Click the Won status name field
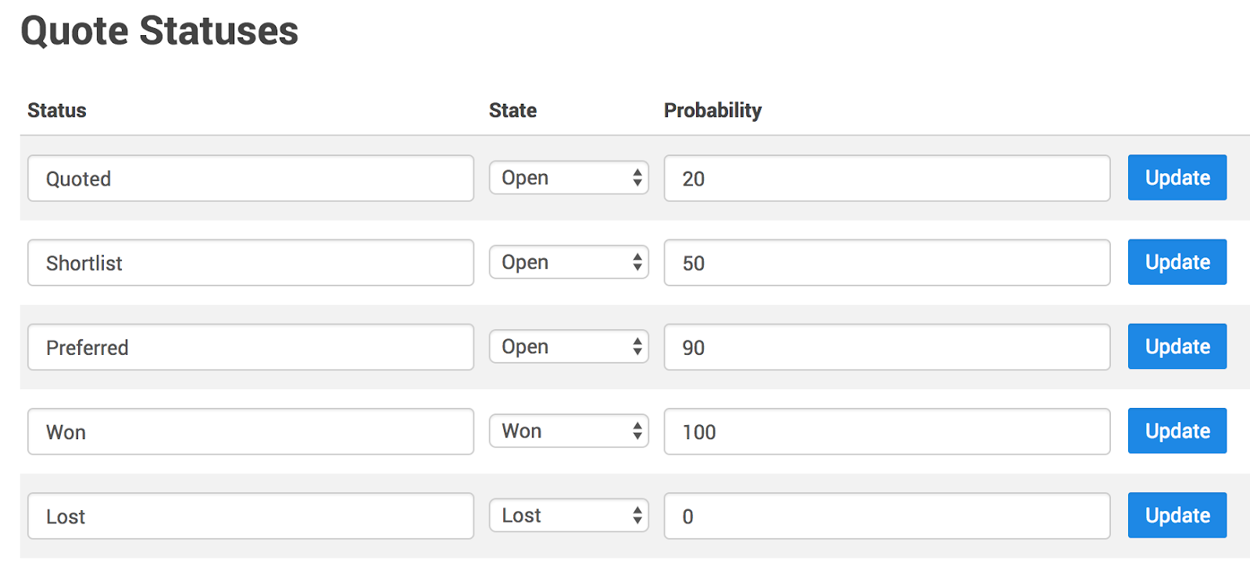 click(x=250, y=431)
